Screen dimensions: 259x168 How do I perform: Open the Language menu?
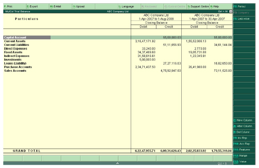tap(129, 7)
